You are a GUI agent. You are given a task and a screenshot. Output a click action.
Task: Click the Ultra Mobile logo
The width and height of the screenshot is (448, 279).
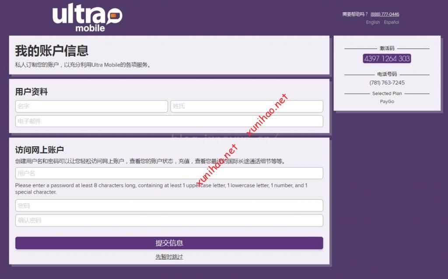pyautogui.click(x=87, y=18)
